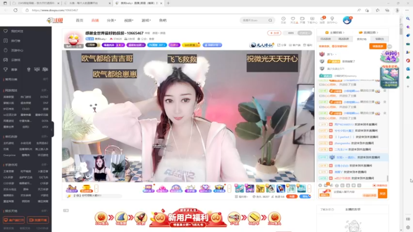Image resolution: width=413 pixels, height=232 pixels.
Task: Click the 凡人修仙 game banner
Action: click(x=262, y=45)
